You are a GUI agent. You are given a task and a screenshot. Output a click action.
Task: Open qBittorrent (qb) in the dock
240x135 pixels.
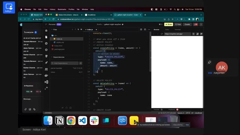point(122,120)
